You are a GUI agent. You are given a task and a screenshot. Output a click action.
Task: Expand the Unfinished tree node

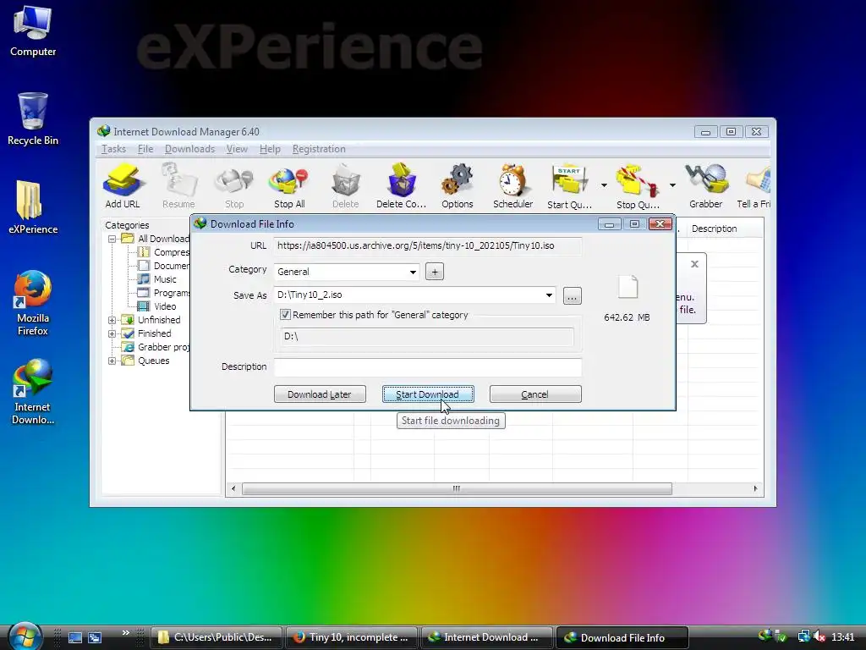[x=112, y=320]
